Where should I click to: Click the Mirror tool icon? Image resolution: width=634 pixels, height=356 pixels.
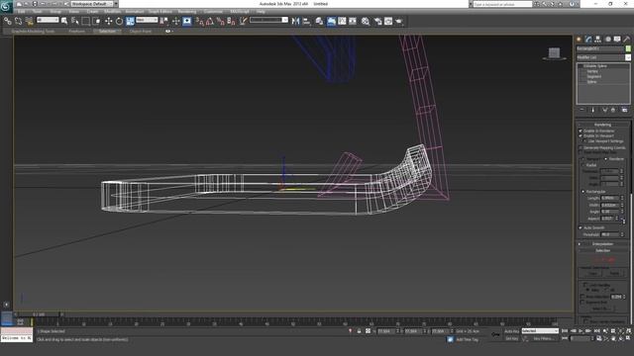(295, 21)
